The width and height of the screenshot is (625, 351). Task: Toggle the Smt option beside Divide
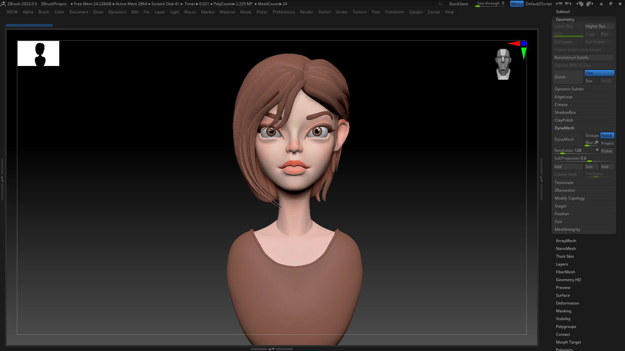coord(599,73)
